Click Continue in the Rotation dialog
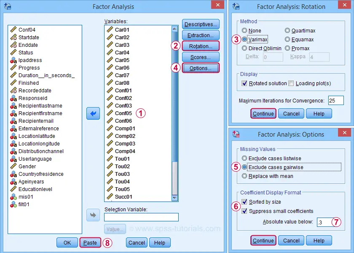Viewport: 354px width, 253px height. click(263, 113)
